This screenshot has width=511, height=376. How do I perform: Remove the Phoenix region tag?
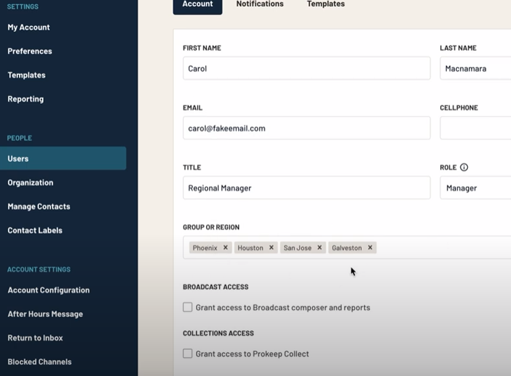226,248
